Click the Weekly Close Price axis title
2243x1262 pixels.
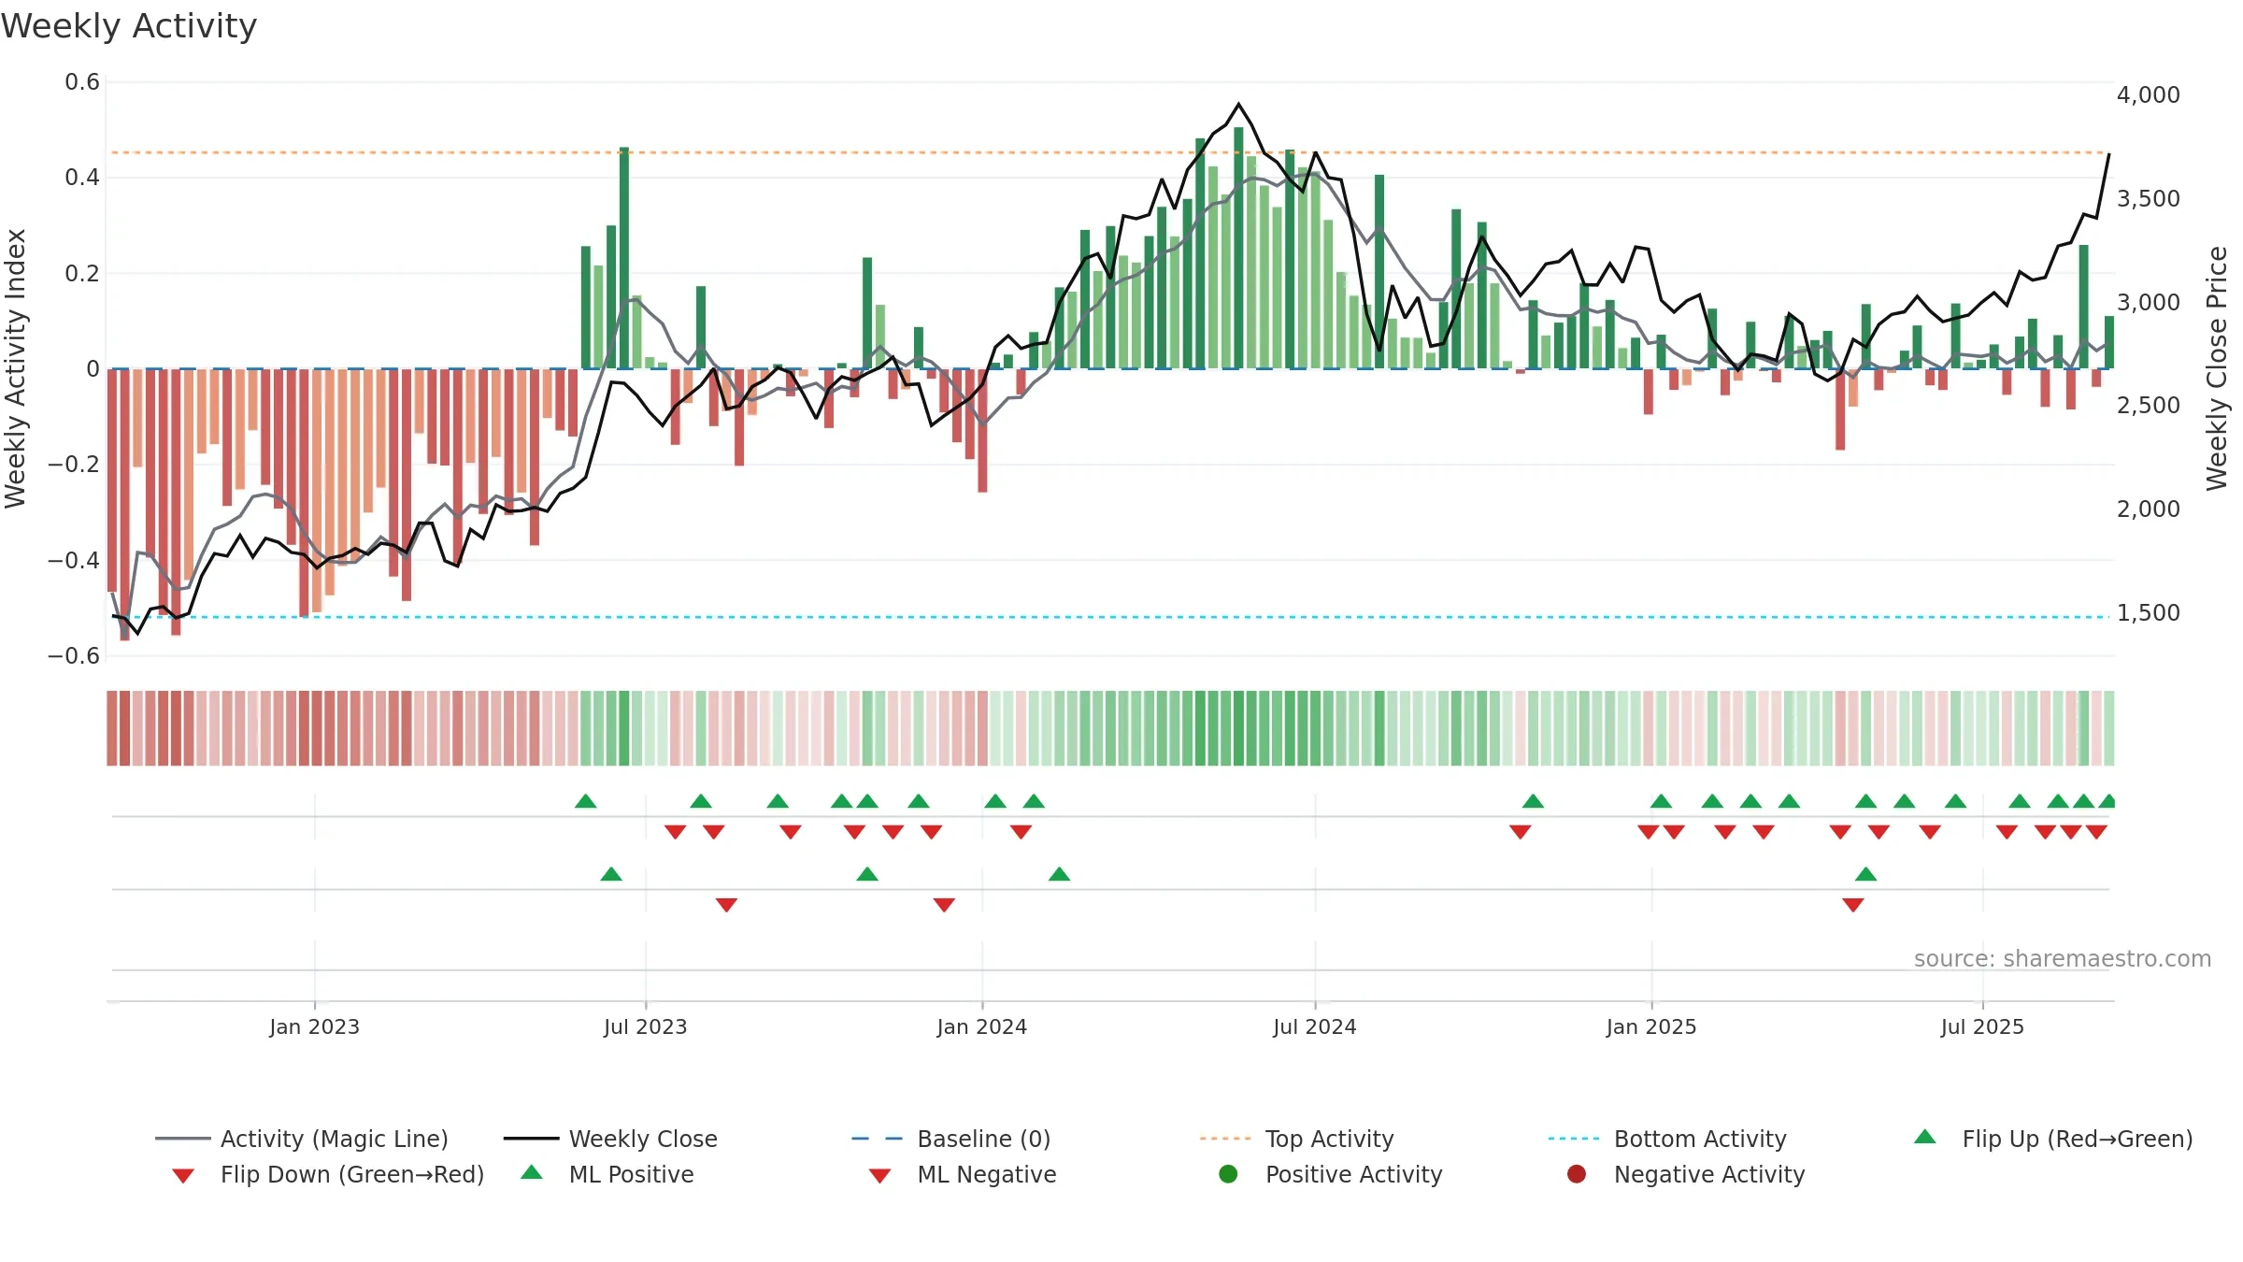pos(2217,368)
